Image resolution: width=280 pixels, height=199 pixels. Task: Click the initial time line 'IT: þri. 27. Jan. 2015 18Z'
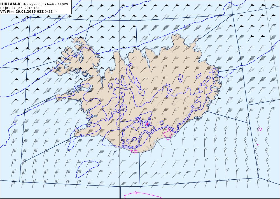coord(20,8)
